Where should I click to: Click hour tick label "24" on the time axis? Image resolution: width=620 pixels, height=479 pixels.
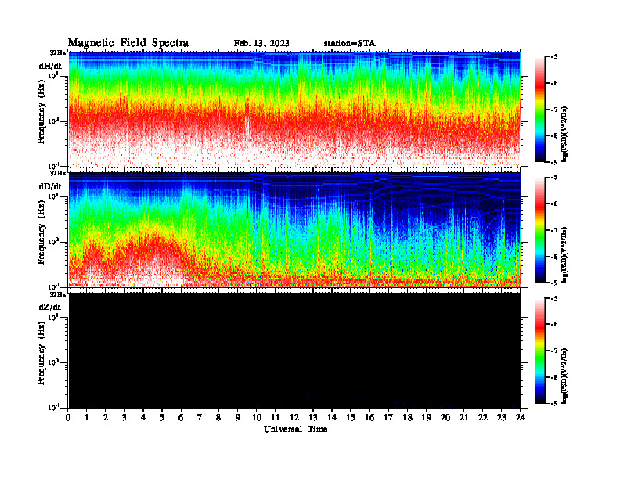coord(521,417)
